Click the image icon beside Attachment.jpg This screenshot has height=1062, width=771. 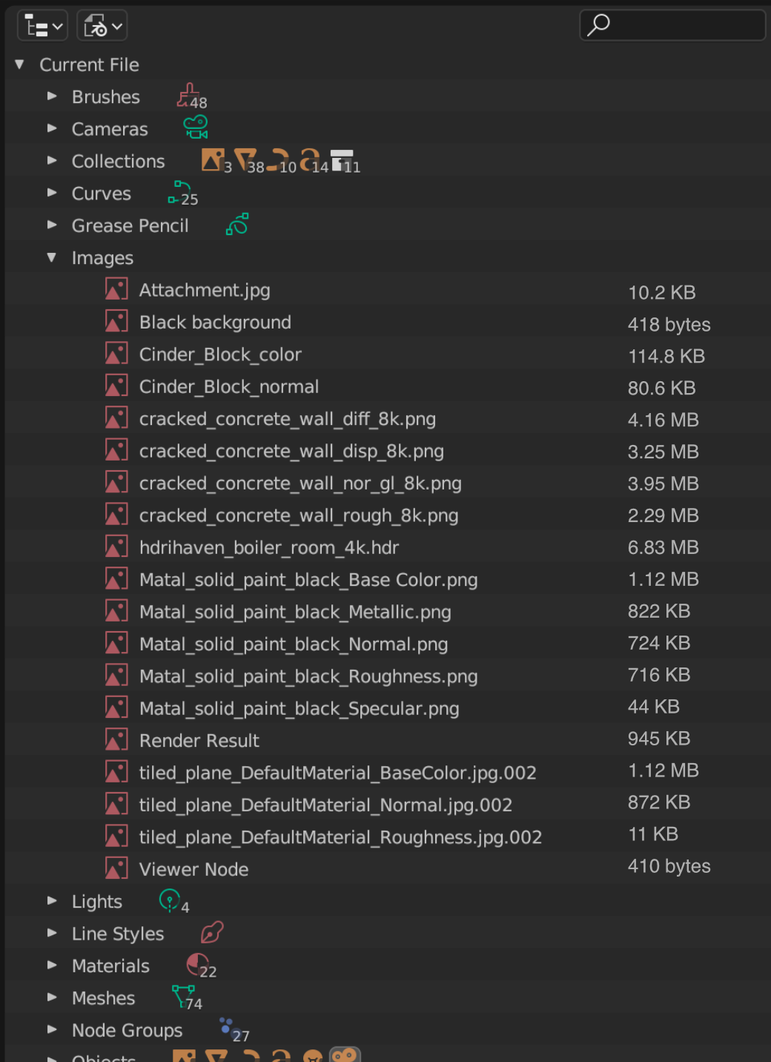coord(116,289)
